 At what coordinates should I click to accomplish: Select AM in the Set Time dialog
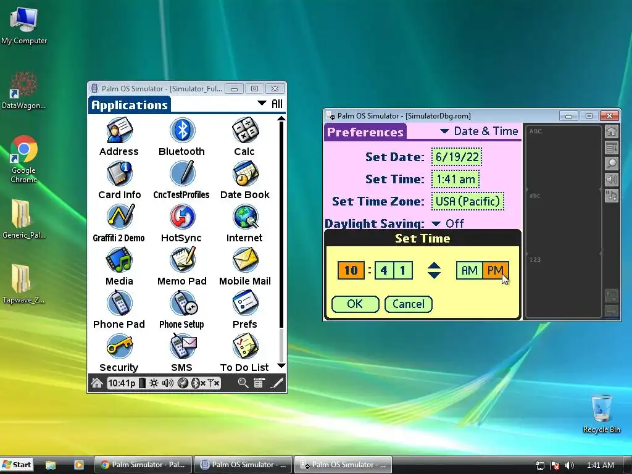click(470, 270)
